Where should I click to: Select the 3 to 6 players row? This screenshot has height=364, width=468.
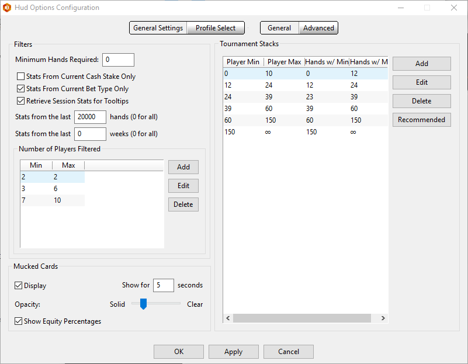pyautogui.click(x=53, y=189)
